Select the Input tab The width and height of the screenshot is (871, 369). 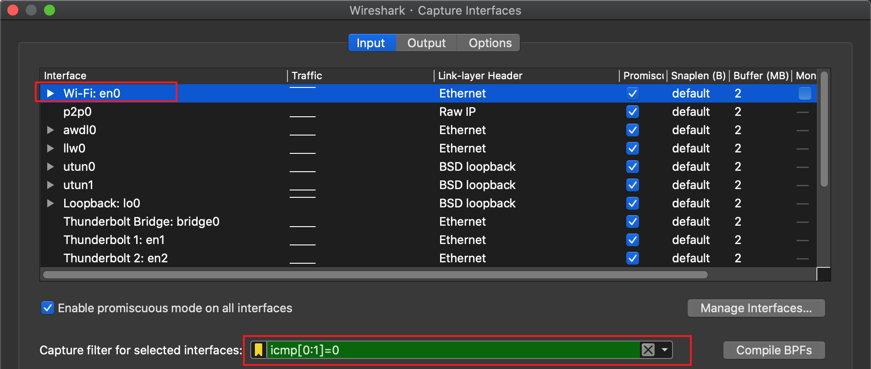(371, 43)
